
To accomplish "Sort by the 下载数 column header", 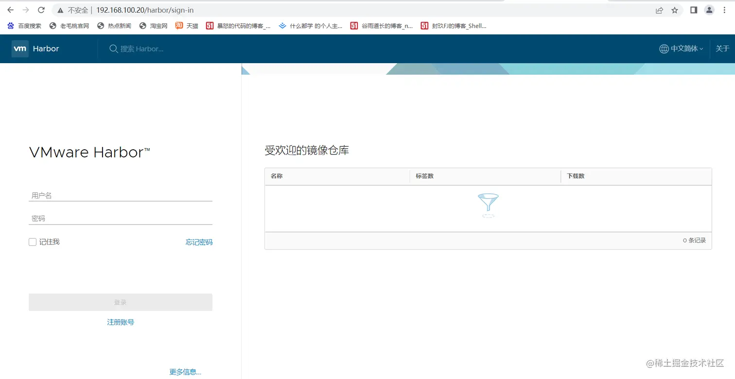I will point(576,176).
